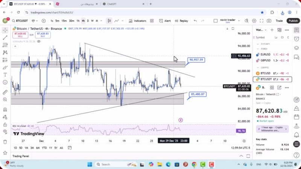This screenshot has width=301, height=169.
Task: Click the Publish button
Action: (293, 21)
